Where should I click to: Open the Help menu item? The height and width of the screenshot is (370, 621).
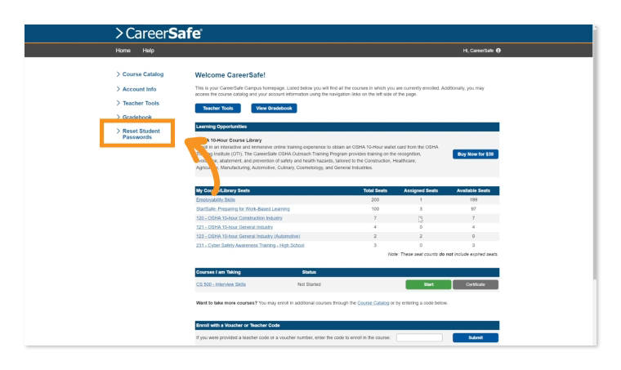click(x=148, y=51)
